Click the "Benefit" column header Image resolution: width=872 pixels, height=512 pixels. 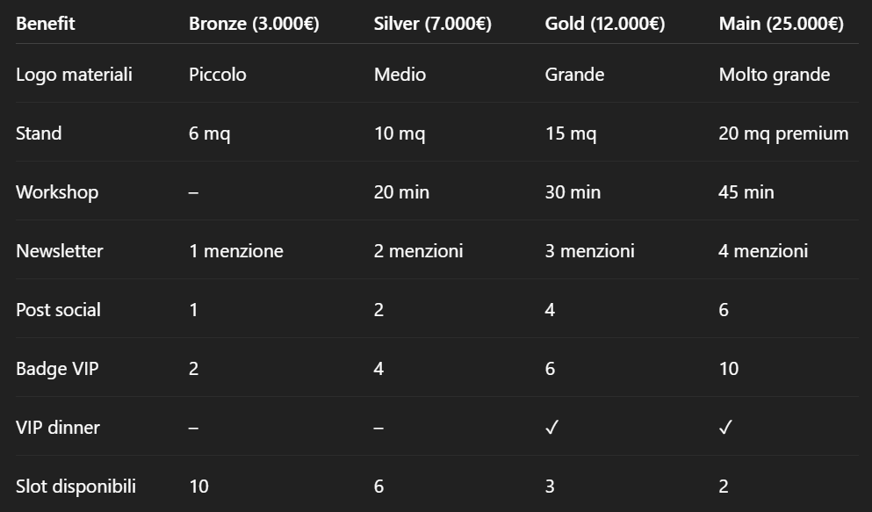click(x=46, y=24)
